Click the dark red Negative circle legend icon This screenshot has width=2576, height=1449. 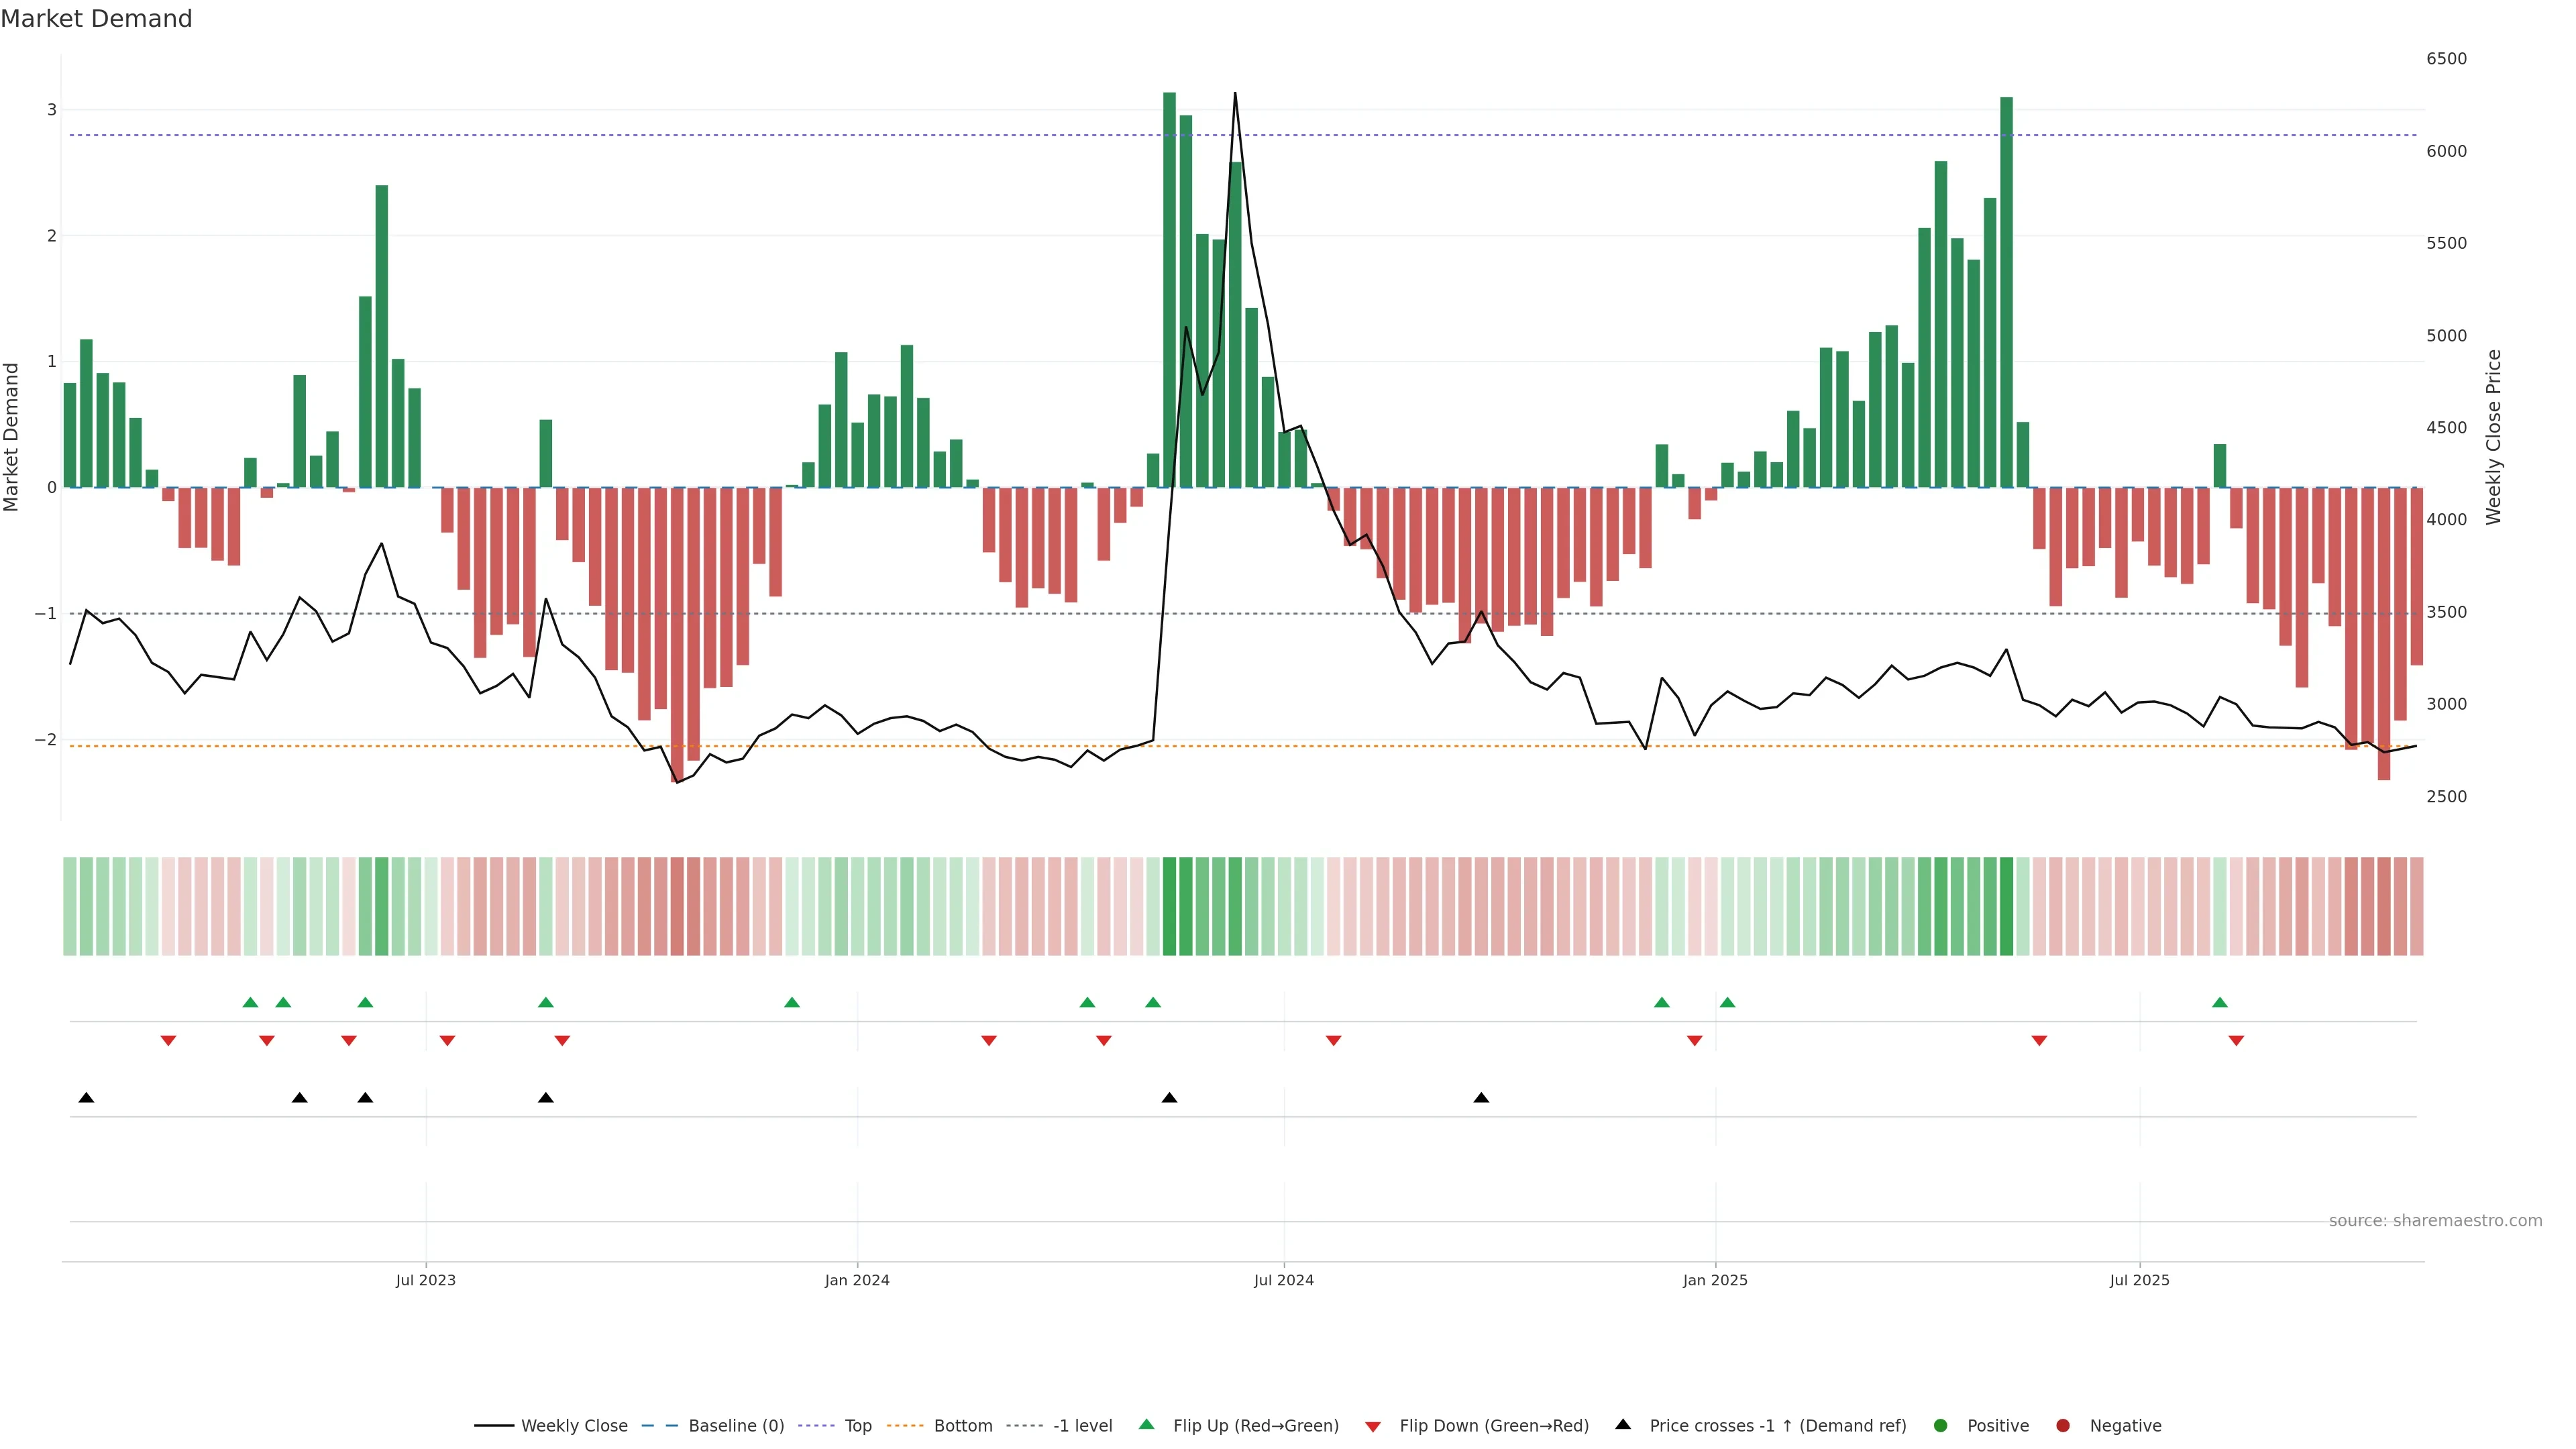click(2063, 1425)
